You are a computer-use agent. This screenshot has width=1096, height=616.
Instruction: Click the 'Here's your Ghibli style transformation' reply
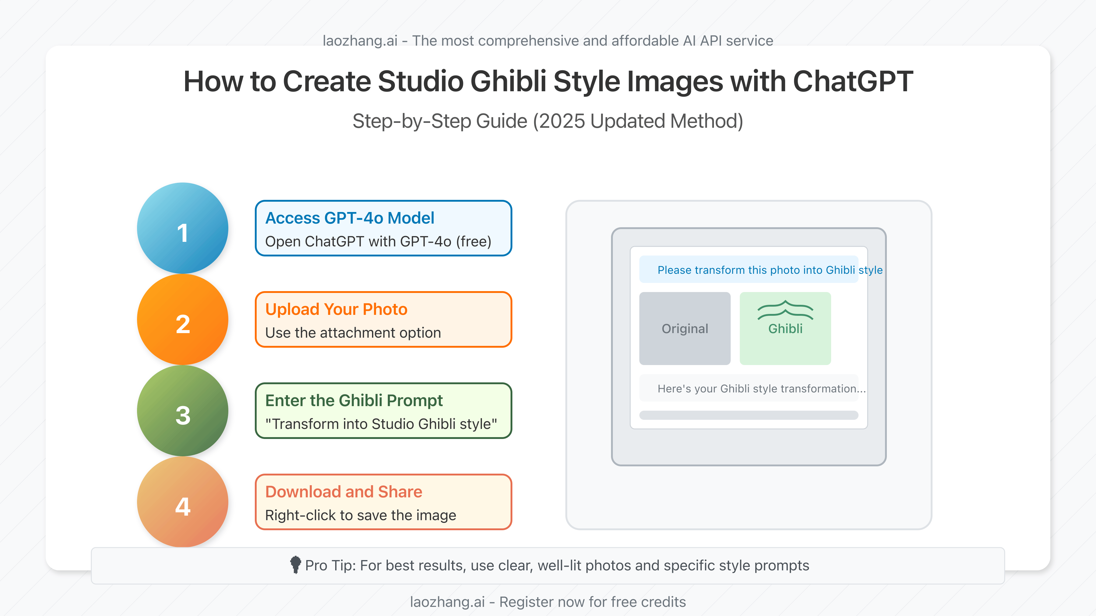pos(749,388)
